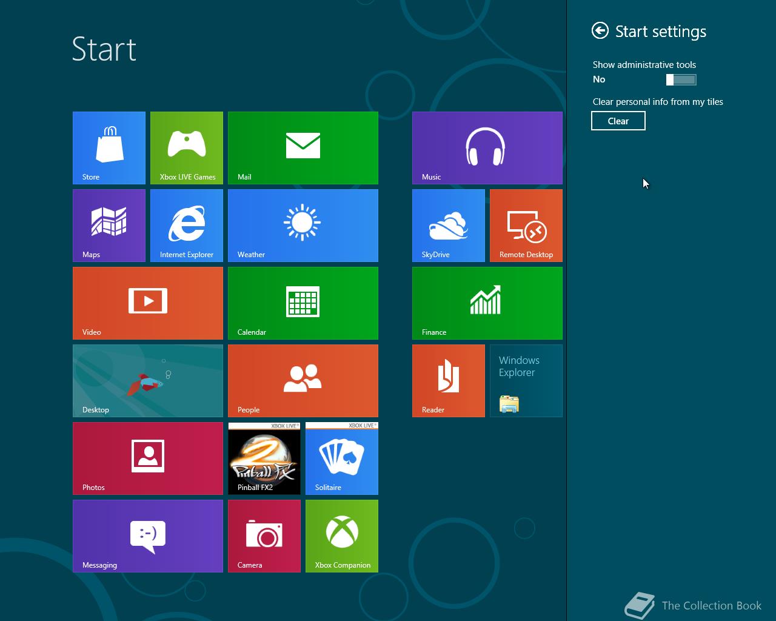Launch Xbox Companion tile

[342, 536]
